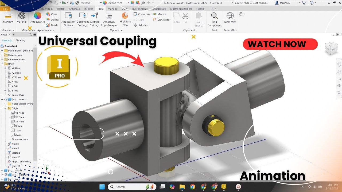Open Team Web

click(230, 18)
